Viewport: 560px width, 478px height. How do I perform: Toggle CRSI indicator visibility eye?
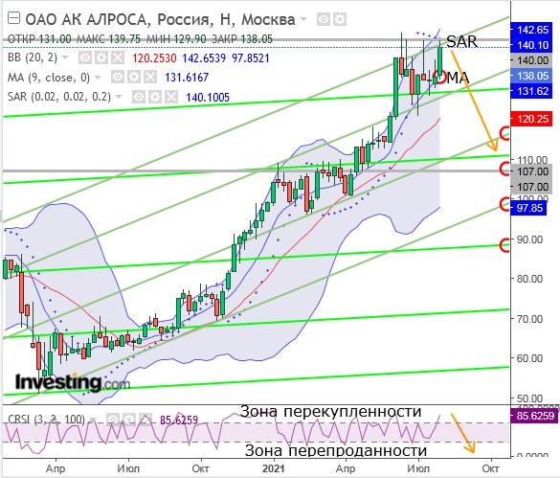coord(113,419)
